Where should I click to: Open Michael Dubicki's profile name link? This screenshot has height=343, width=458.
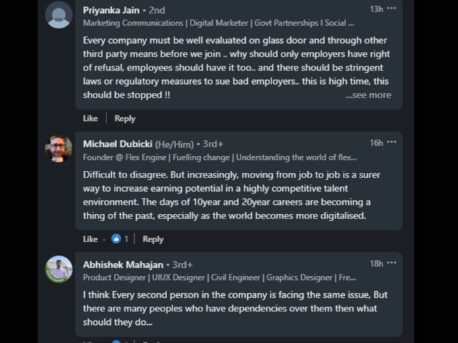(117, 144)
